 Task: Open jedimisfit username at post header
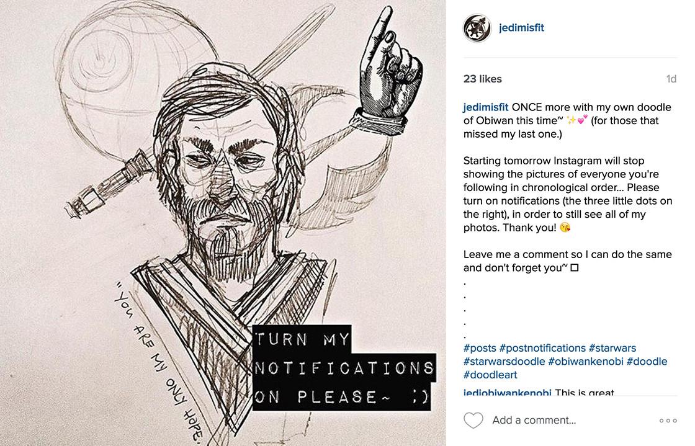point(521,27)
